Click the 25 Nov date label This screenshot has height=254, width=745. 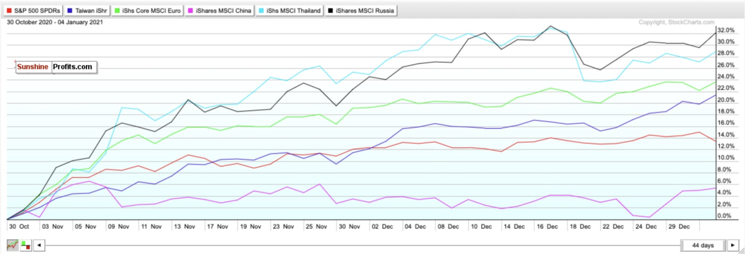316,227
